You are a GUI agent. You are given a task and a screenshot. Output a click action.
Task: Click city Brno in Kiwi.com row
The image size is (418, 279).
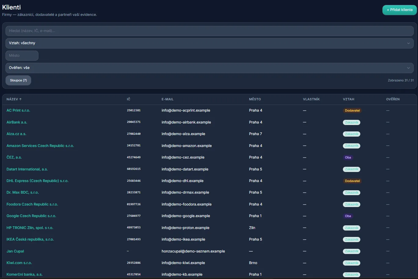pos(253,263)
